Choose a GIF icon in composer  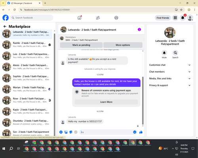[76, 132]
